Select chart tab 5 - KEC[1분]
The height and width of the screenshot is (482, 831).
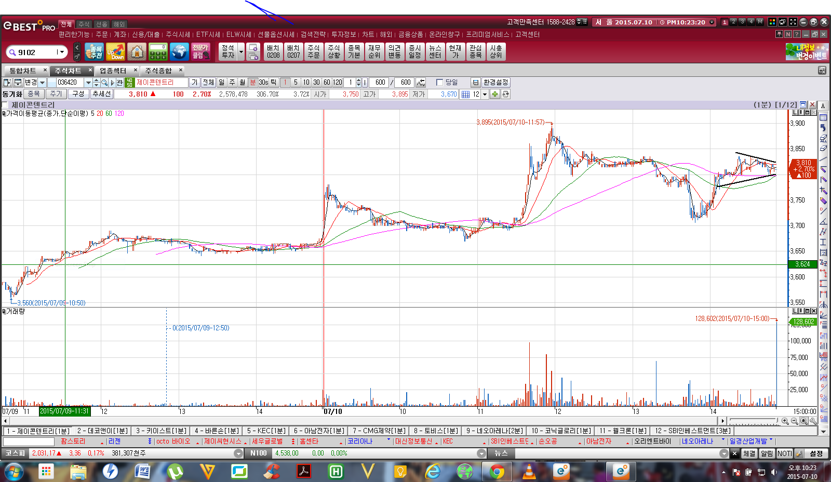[266, 431]
